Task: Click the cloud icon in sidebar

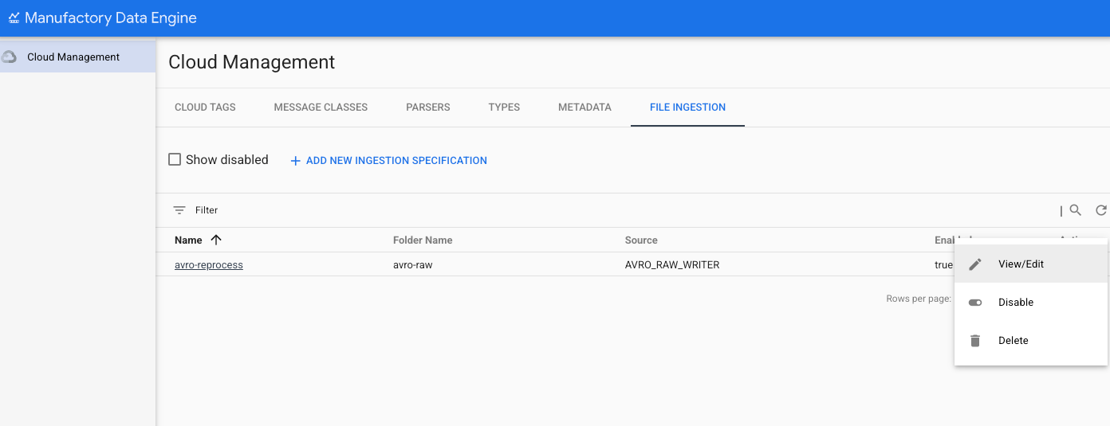Action: 10,57
